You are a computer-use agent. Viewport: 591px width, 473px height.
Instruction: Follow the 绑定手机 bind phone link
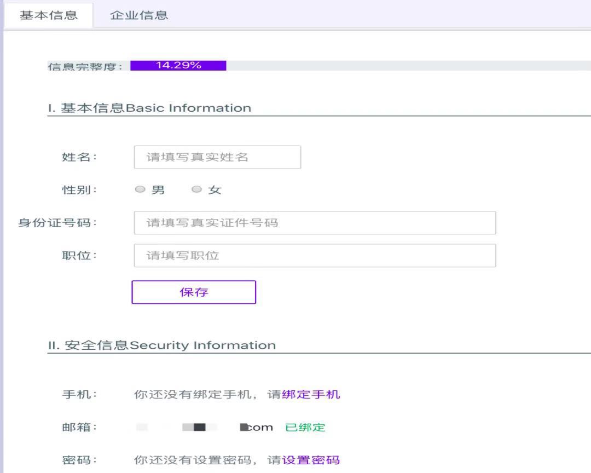tap(311, 394)
